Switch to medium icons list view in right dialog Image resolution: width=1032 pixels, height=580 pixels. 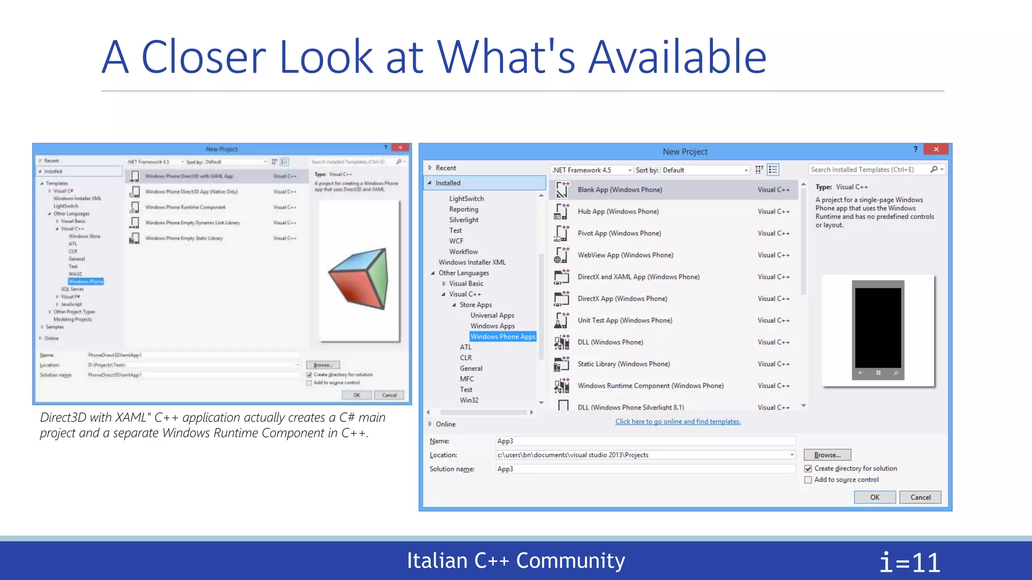[x=773, y=170]
